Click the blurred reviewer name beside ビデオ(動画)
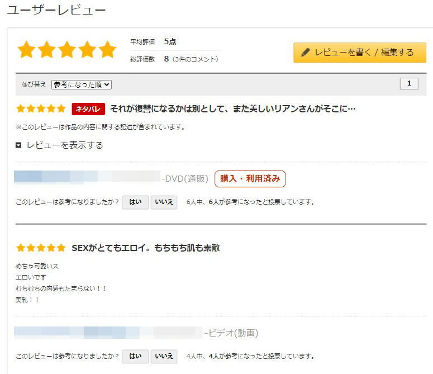The width and height of the screenshot is (433, 374). click(x=108, y=333)
